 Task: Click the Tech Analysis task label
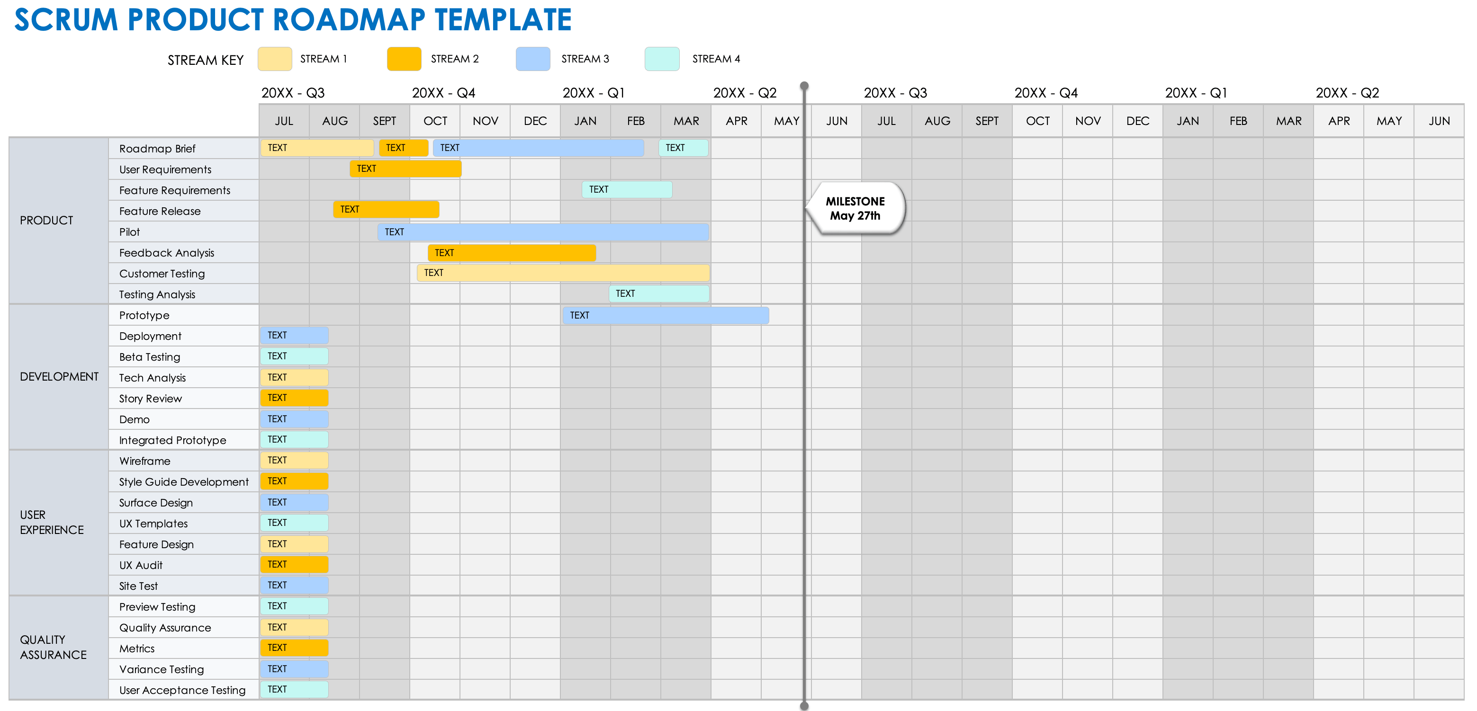152,378
